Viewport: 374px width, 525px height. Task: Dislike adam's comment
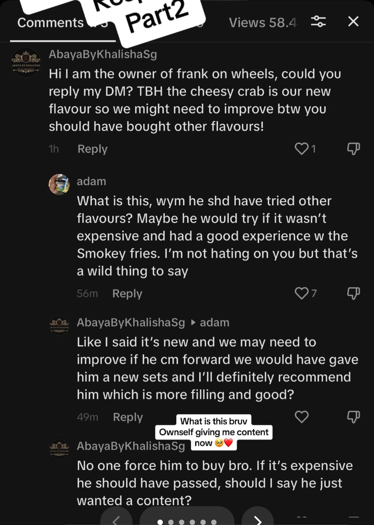pyautogui.click(x=353, y=293)
